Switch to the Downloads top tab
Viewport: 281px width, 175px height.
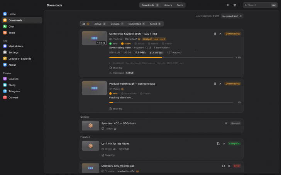click(x=150, y=5)
